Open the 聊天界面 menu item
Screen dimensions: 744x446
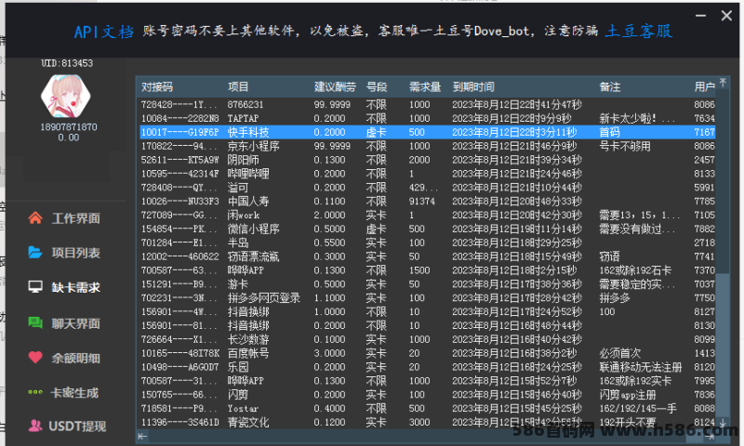point(76,323)
